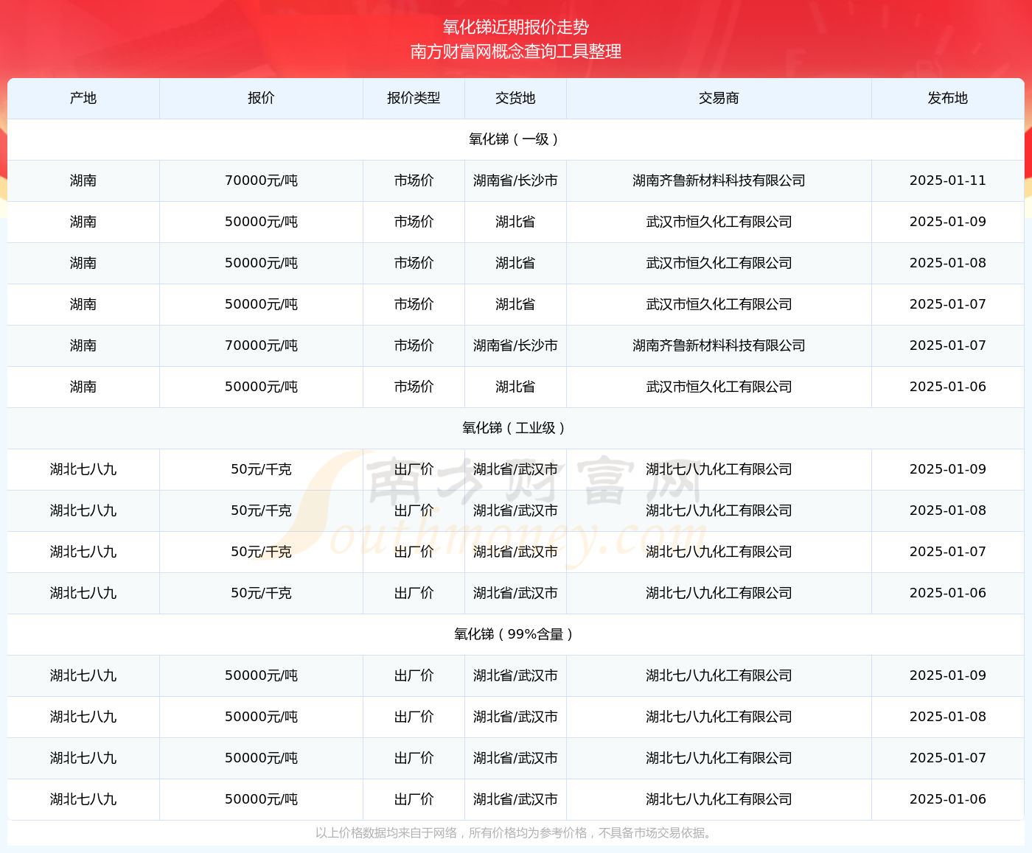Click the 一级 section date 2025-01-08
The width and height of the screenshot is (1032, 853).
coord(948,263)
